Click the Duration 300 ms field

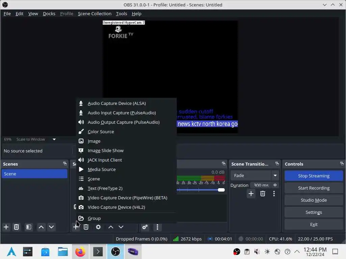[x=261, y=185]
